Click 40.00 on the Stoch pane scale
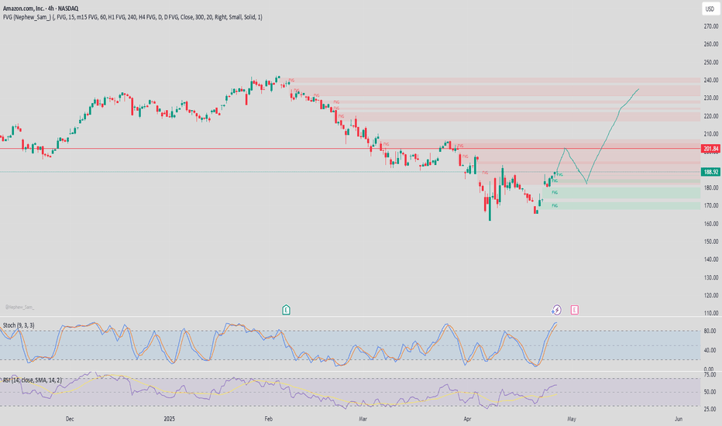The height and width of the screenshot is (426, 722). [710, 350]
